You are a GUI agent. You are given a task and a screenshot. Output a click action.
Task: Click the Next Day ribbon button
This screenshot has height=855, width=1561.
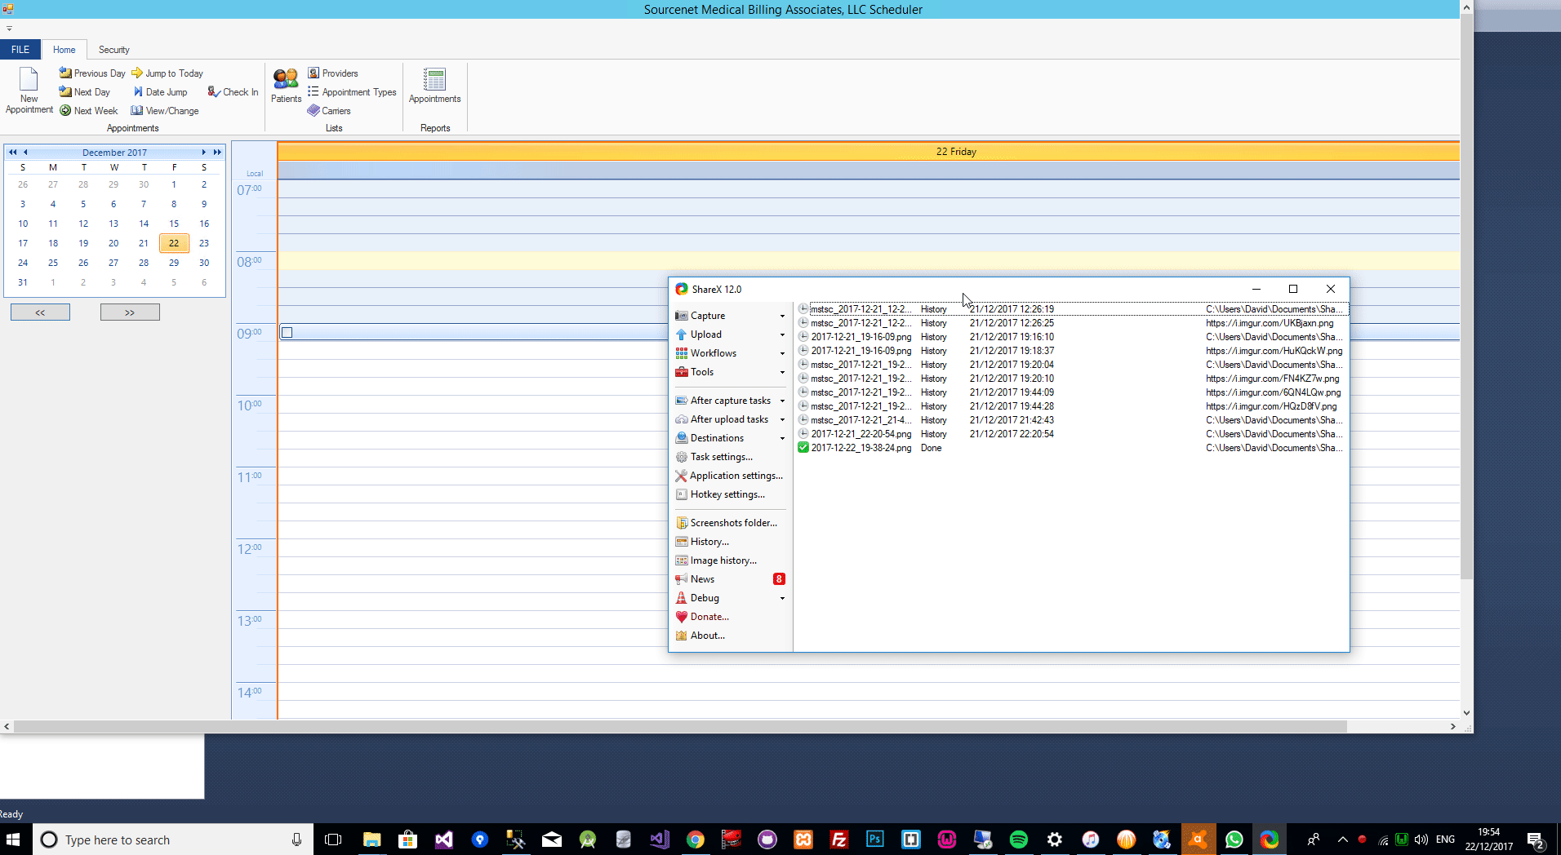coord(85,92)
